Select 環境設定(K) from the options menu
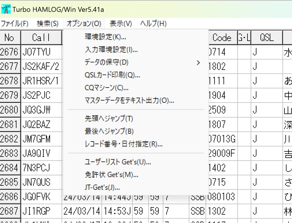 coord(106,37)
